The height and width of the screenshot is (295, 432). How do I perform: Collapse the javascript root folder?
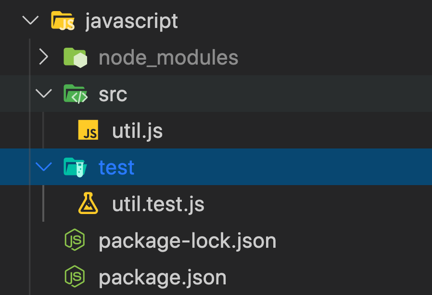(x=30, y=20)
